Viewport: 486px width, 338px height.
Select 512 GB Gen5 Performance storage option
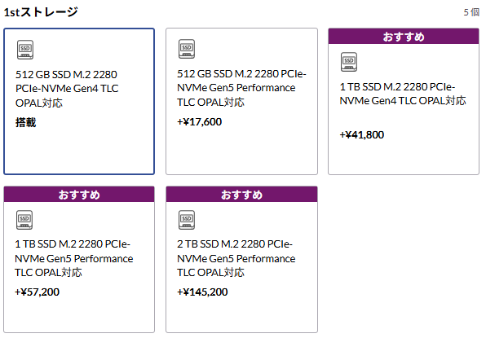[x=241, y=102]
